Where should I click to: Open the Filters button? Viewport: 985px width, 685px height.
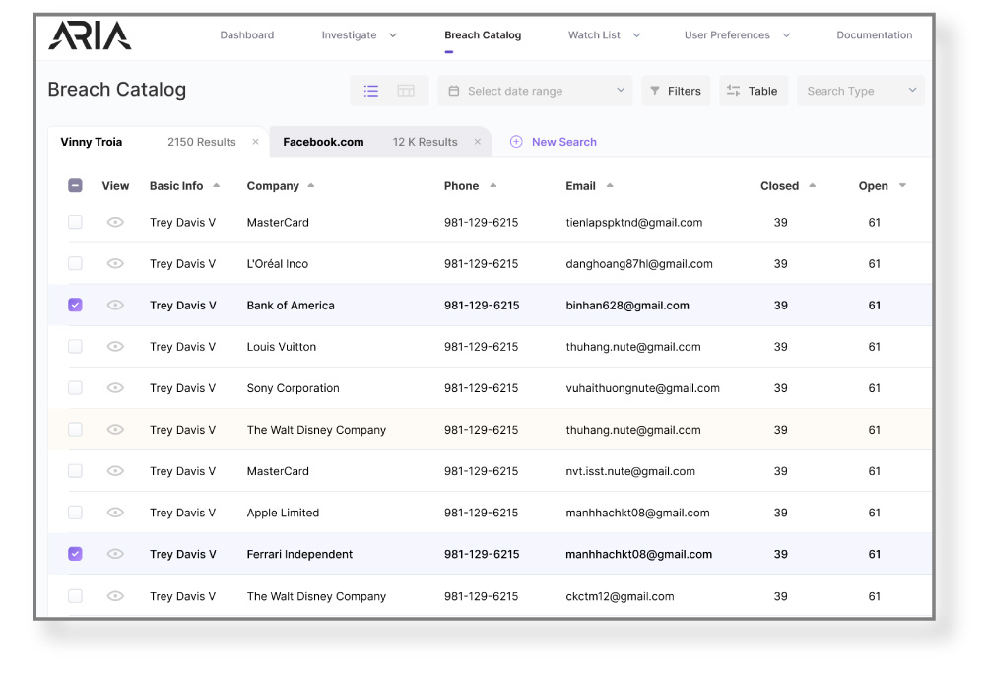675,91
